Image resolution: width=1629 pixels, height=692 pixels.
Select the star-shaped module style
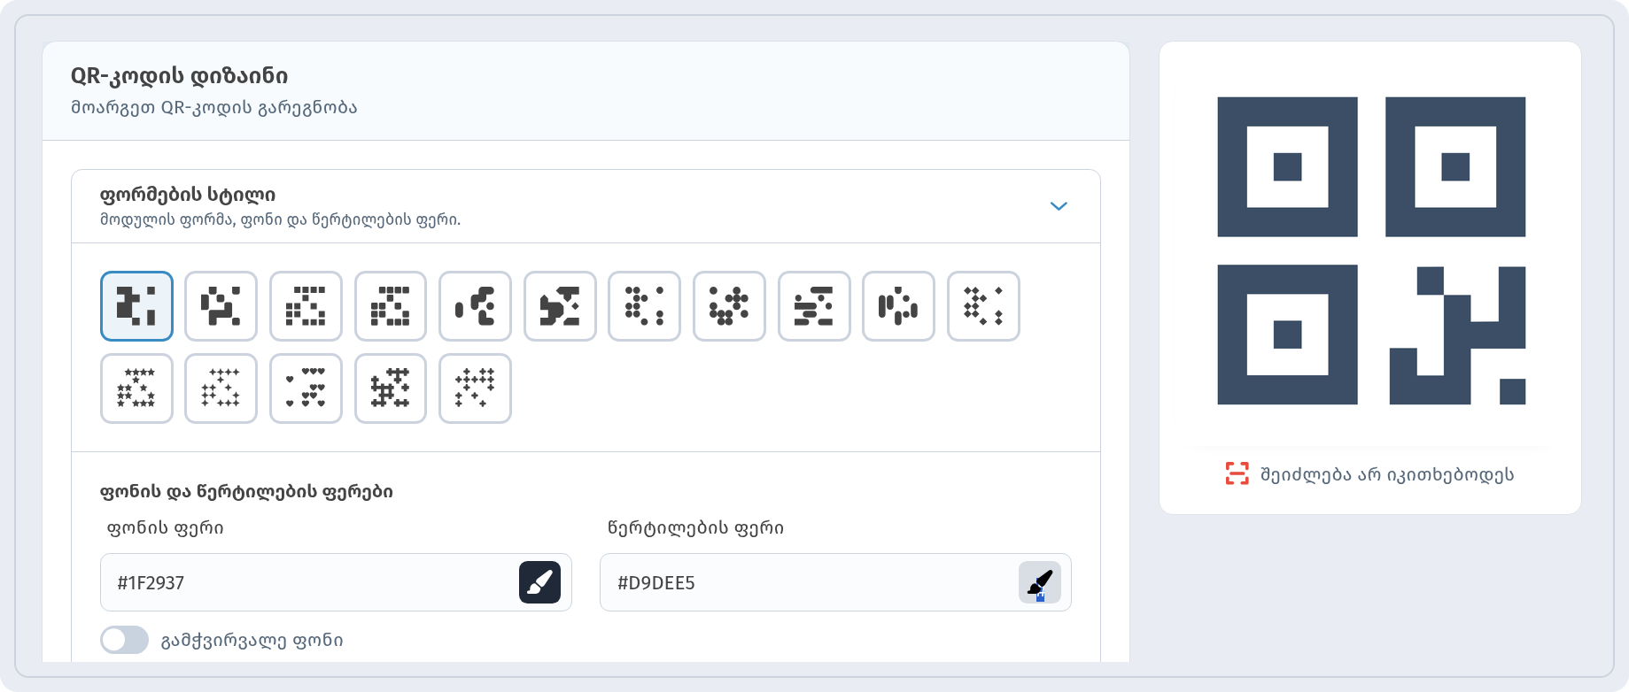(x=136, y=388)
